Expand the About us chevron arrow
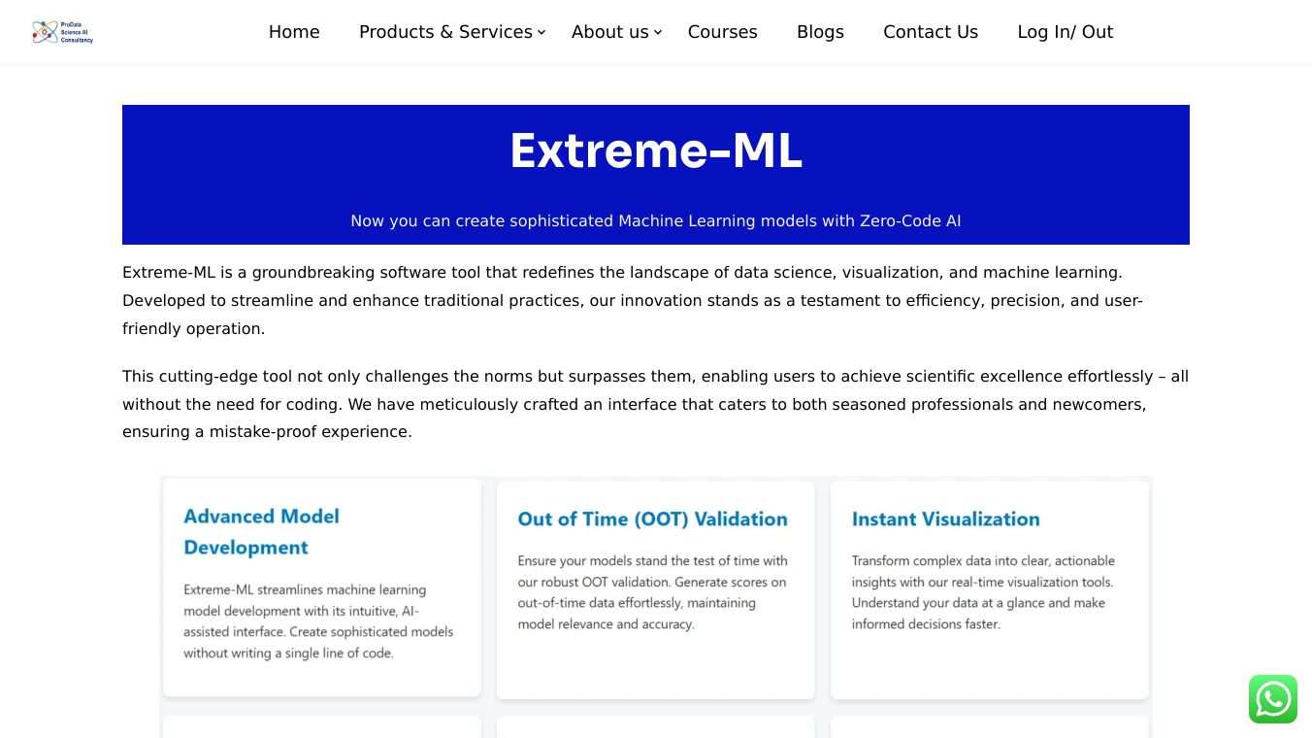The height and width of the screenshot is (738, 1312). point(658,32)
